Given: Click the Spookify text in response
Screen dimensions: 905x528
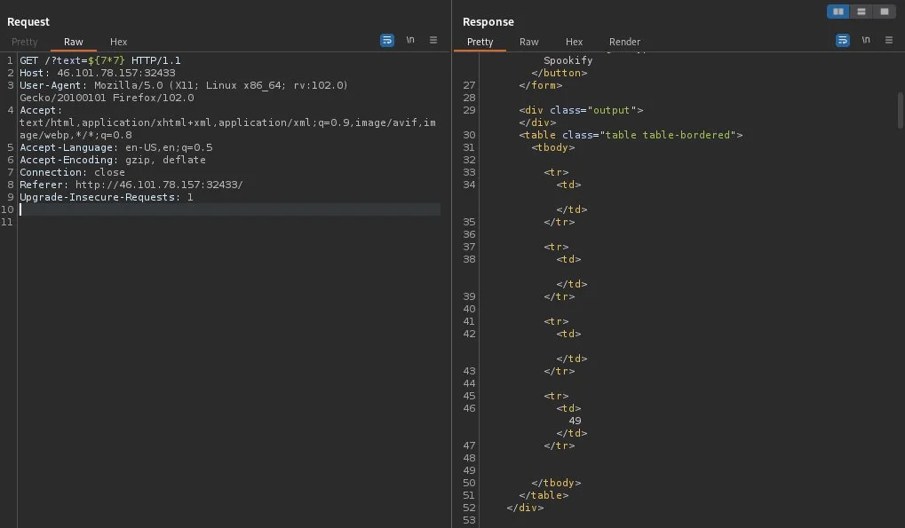Looking at the screenshot, I should point(568,60).
